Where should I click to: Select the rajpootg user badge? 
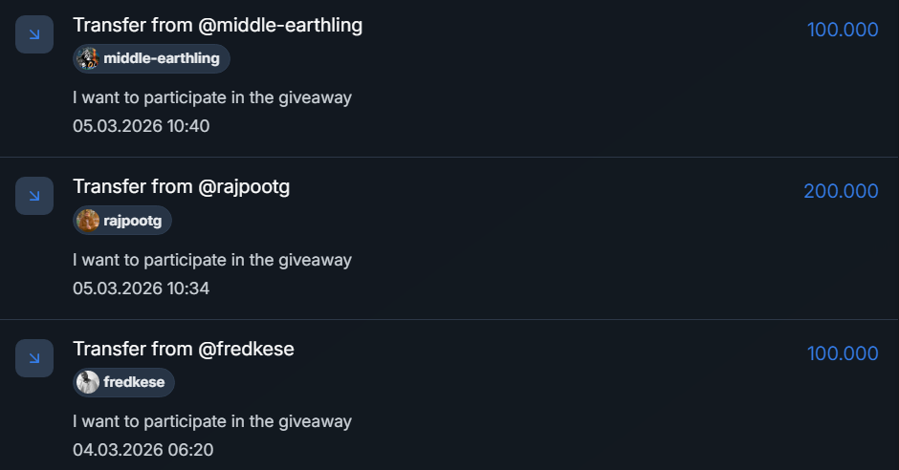click(x=122, y=221)
